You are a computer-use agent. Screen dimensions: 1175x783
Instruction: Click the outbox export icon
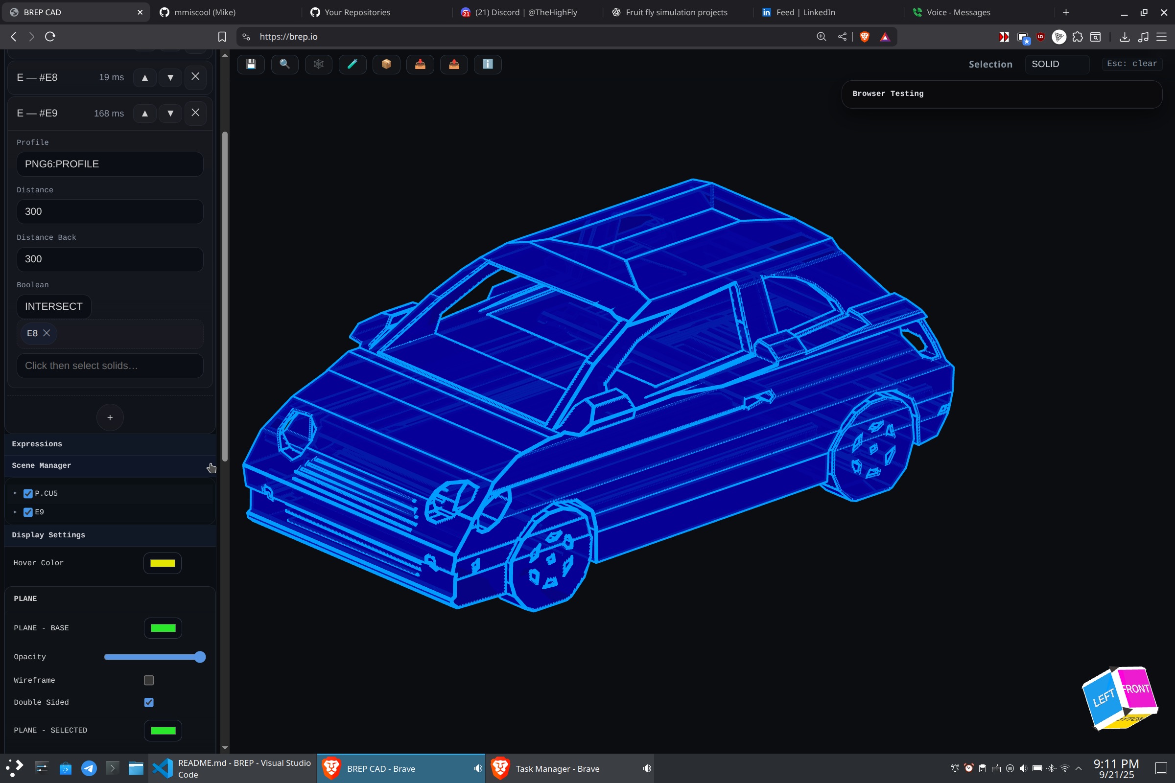[x=454, y=64]
